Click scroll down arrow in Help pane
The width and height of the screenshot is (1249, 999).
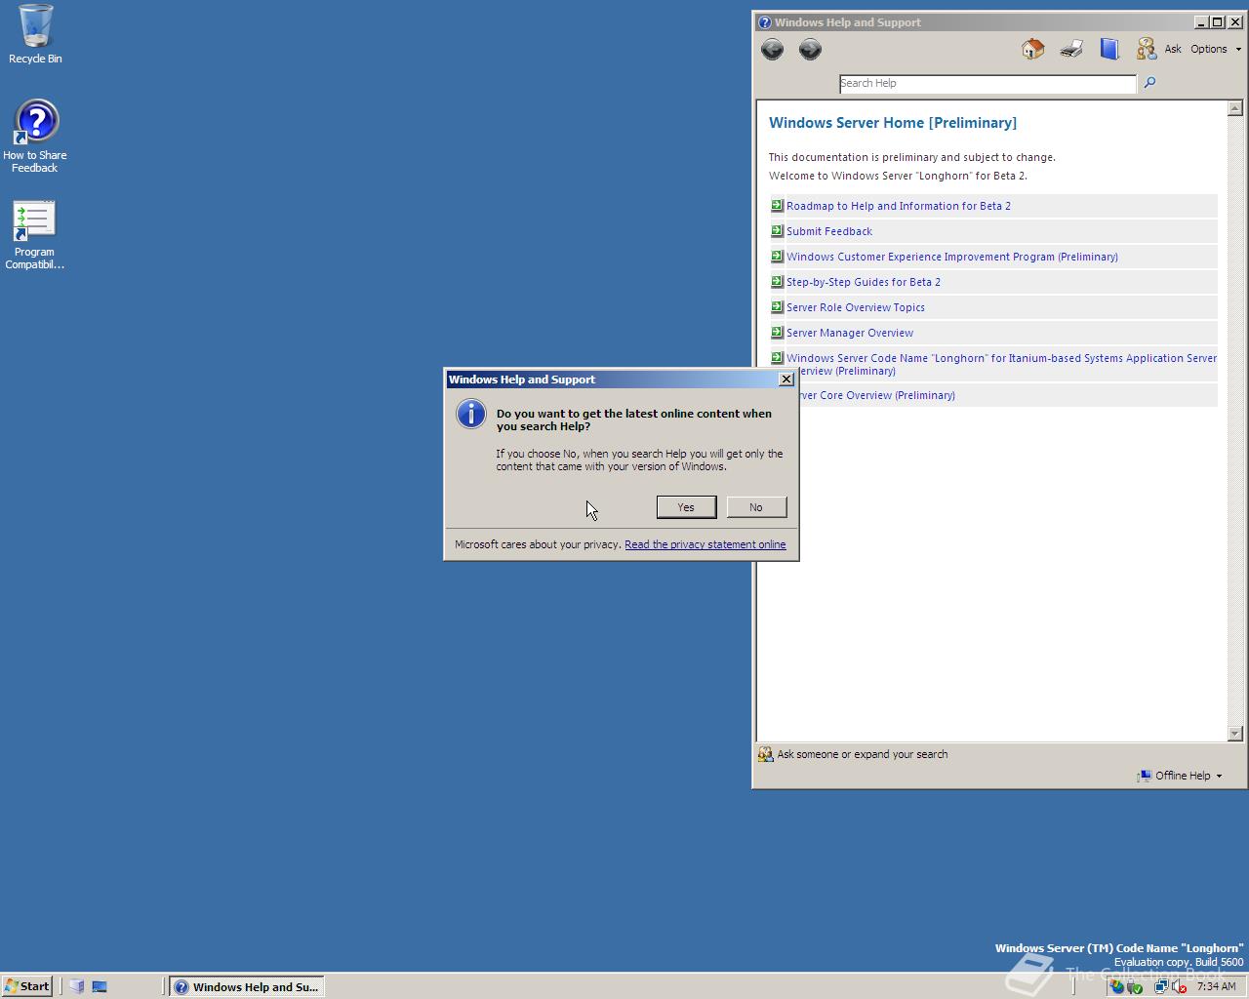1234,734
